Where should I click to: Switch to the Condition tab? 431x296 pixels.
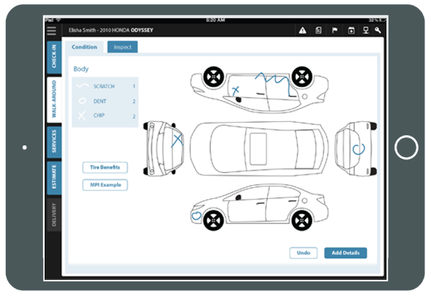[x=84, y=47]
